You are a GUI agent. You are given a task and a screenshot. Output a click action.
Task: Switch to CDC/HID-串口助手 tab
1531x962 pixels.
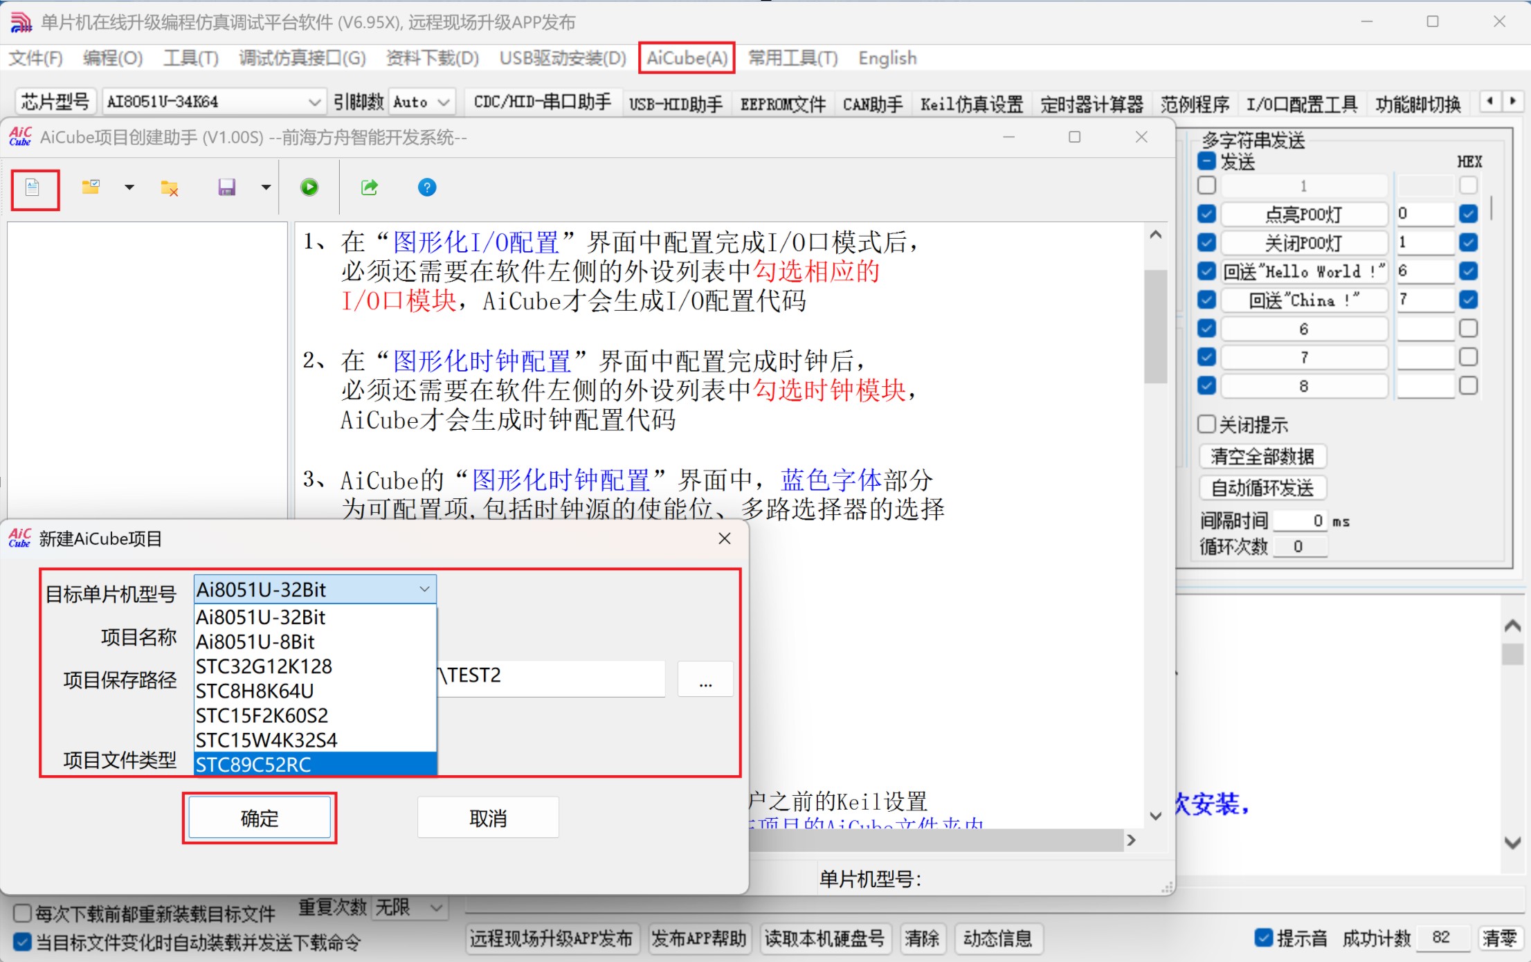(543, 103)
